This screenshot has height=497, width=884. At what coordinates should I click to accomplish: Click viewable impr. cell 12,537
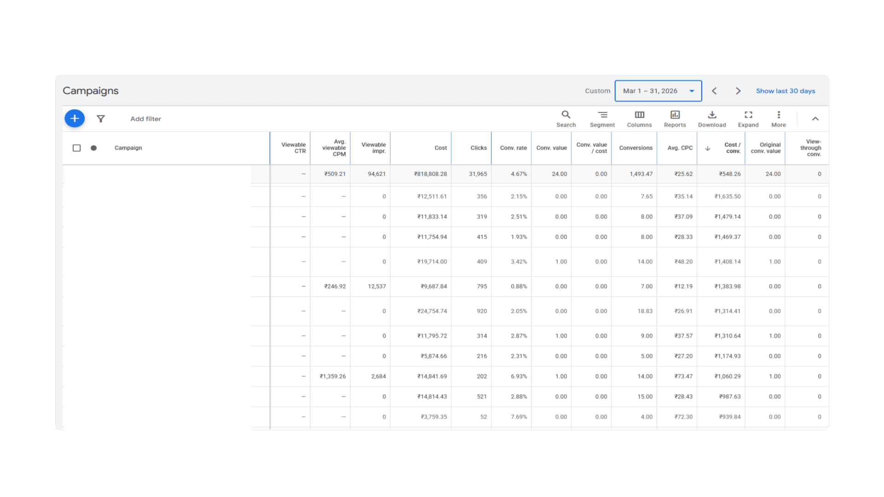coord(377,287)
